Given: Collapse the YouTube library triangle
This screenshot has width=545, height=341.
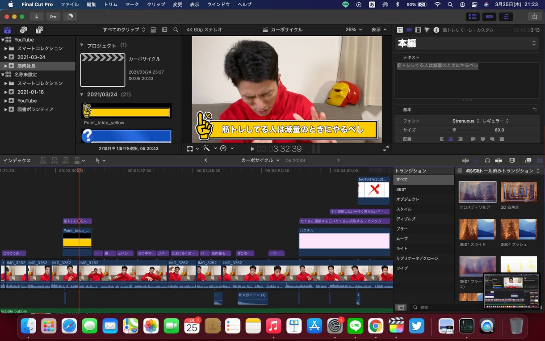Looking at the screenshot, I should [3, 40].
